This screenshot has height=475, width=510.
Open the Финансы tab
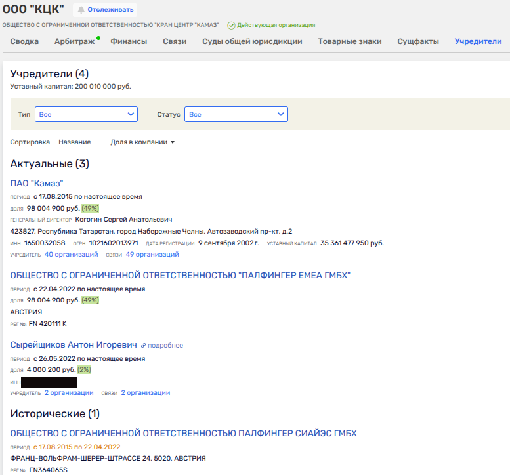[129, 41]
